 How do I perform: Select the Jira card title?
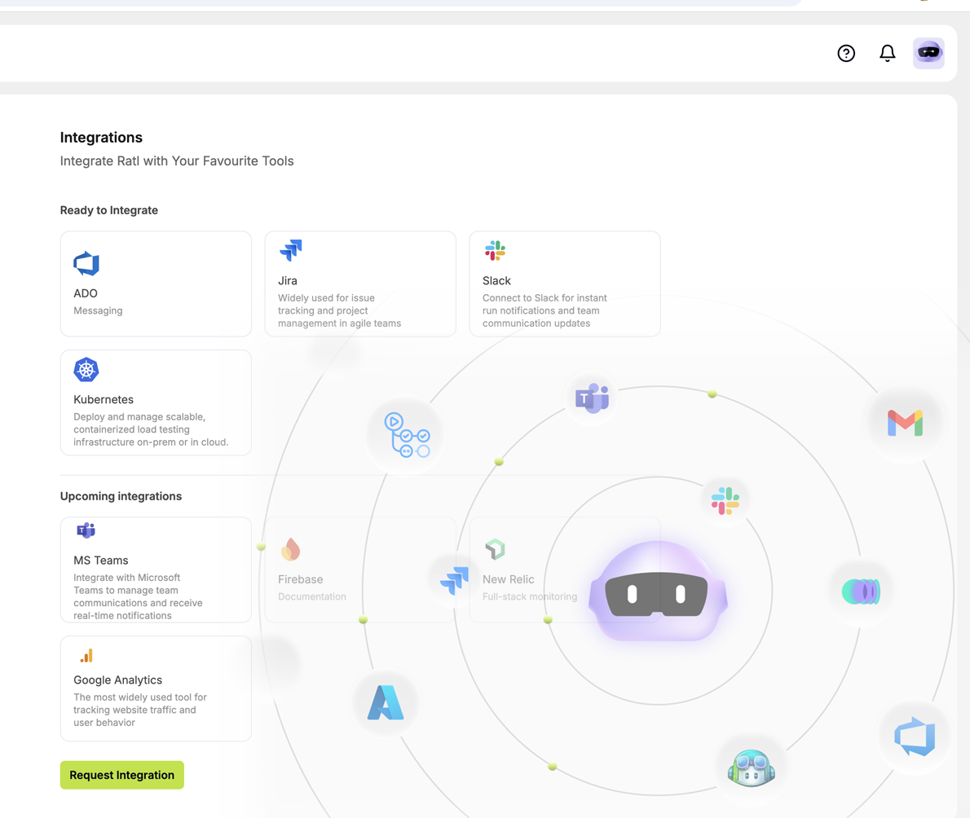point(288,281)
